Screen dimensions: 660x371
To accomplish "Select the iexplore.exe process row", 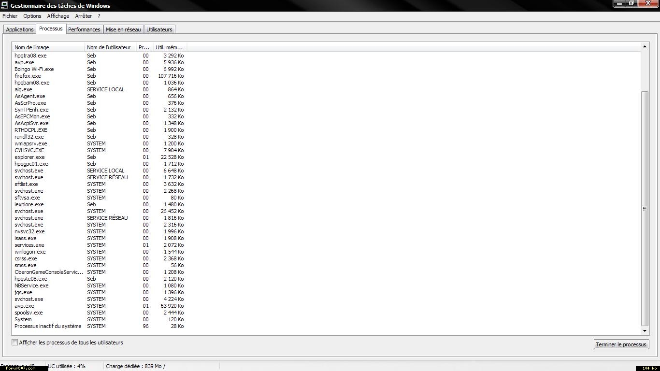I will point(29,204).
